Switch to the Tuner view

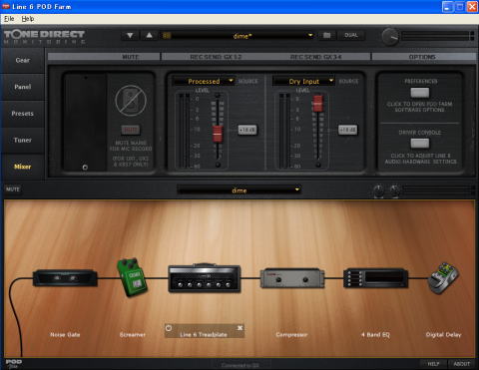22,140
